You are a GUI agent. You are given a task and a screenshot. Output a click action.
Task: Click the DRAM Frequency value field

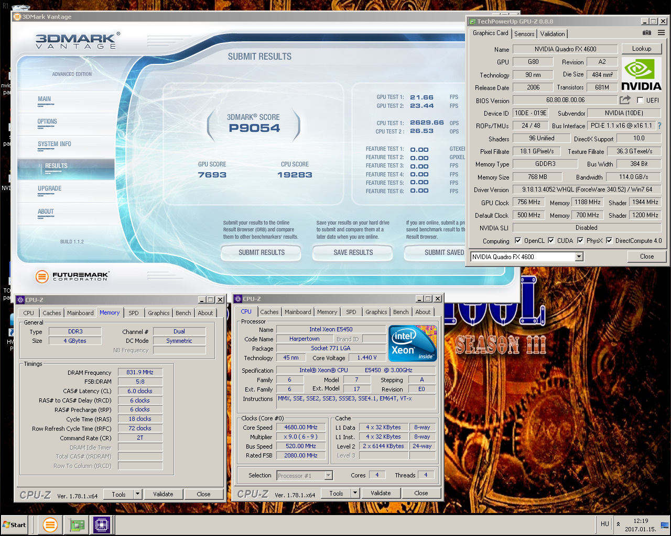tap(140, 372)
